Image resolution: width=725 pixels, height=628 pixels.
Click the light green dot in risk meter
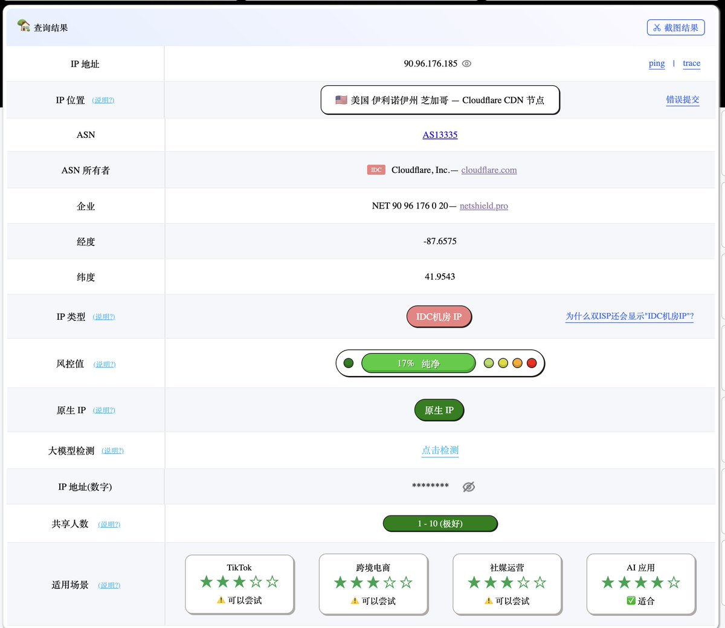489,363
